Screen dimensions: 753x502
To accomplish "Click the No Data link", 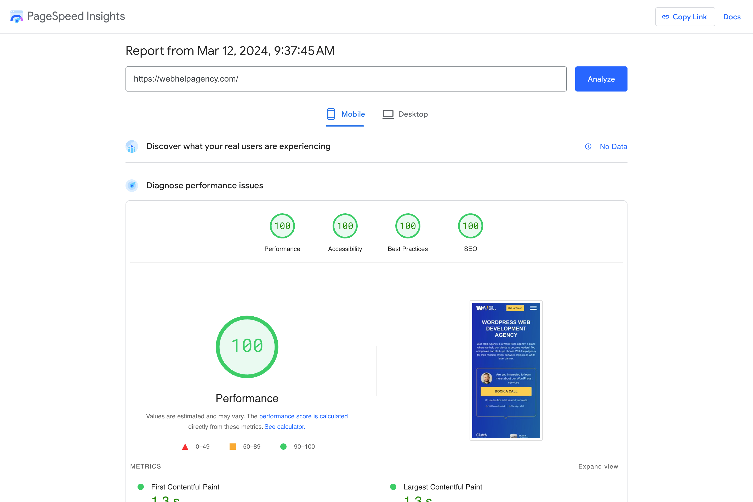I will point(613,146).
